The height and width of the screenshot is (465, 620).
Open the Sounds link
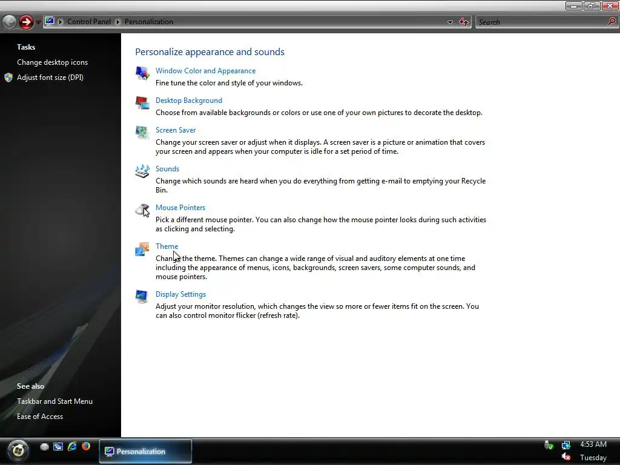click(x=167, y=169)
